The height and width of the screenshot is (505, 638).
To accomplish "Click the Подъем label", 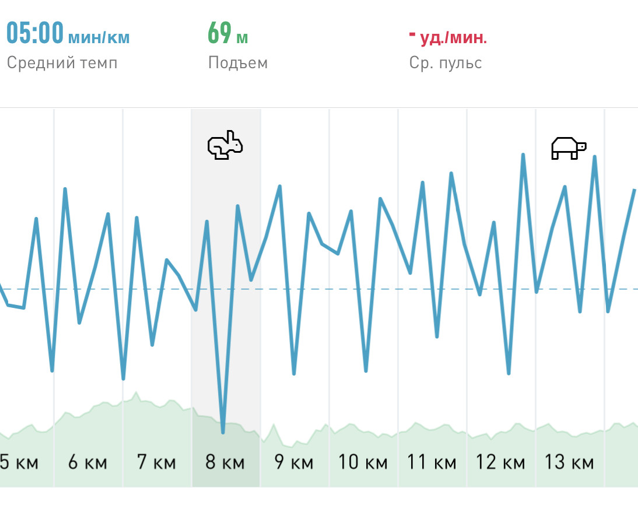I will click(x=238, y=63).
